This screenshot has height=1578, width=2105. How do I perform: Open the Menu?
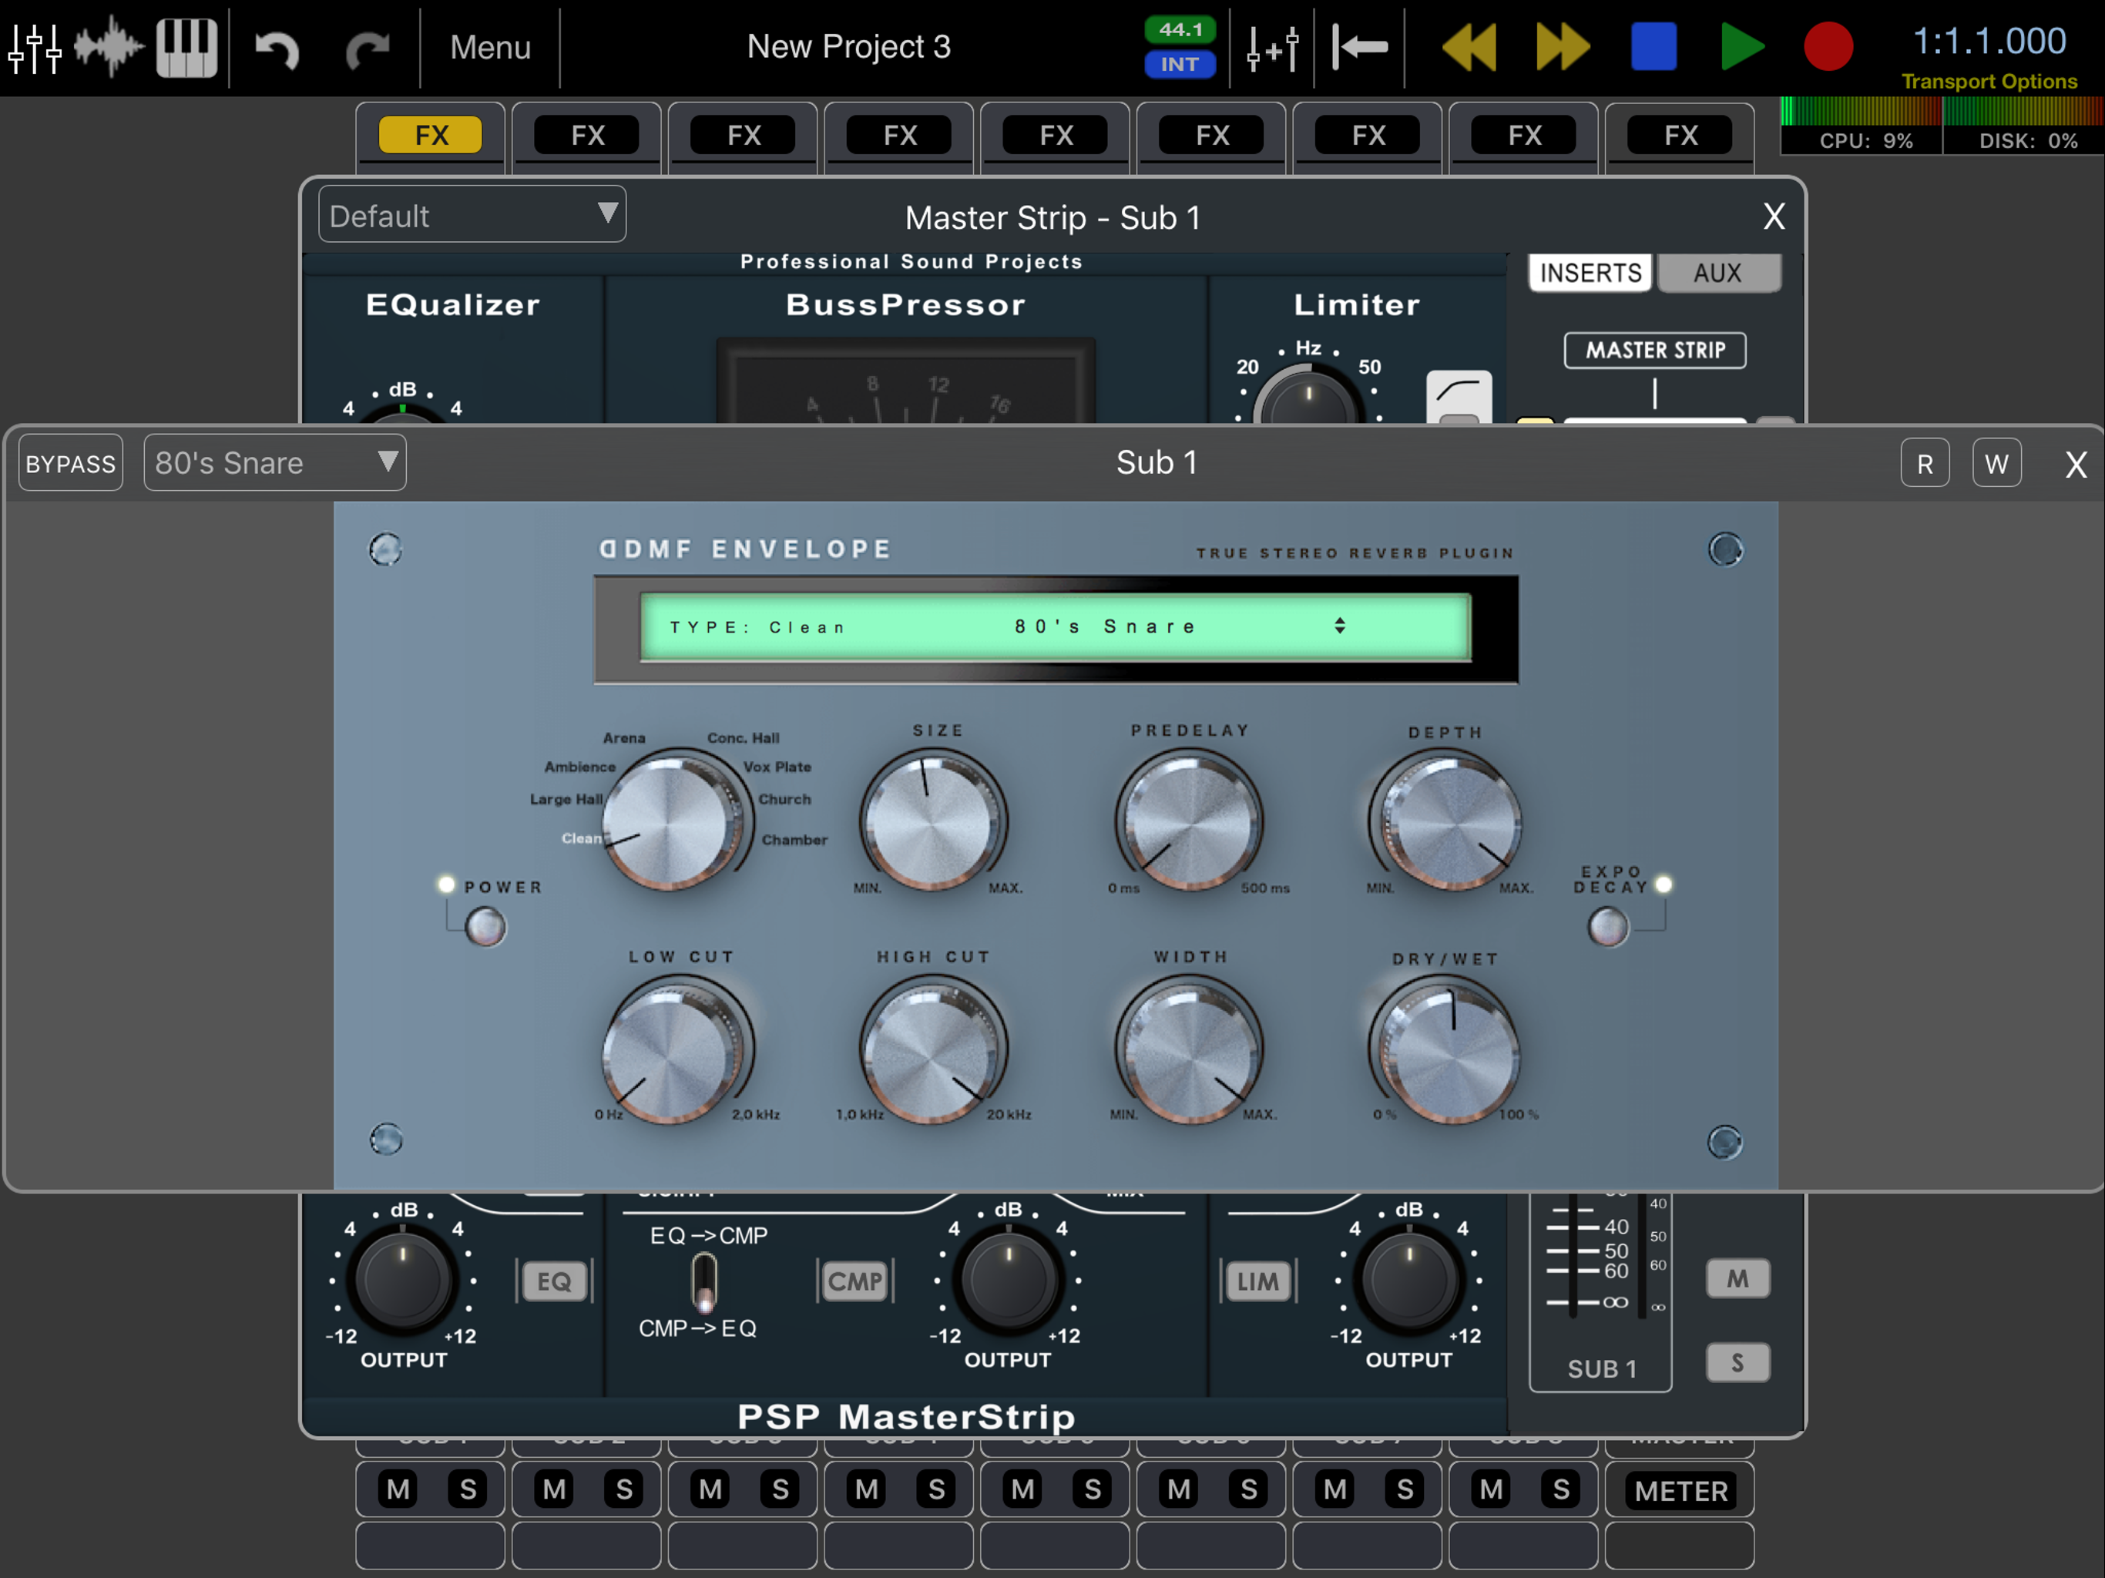coord(490,47)
